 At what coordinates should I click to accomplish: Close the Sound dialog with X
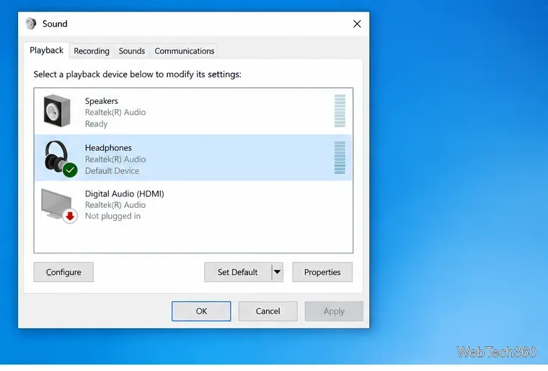point(357,24)
